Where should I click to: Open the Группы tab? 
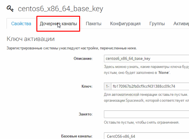[157, 24]
